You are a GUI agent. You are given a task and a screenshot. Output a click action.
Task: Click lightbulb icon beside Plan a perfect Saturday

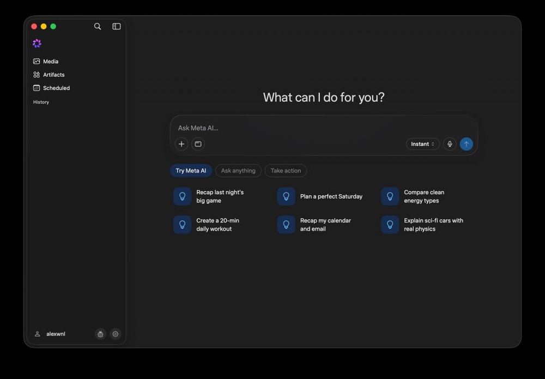point(286,196)
